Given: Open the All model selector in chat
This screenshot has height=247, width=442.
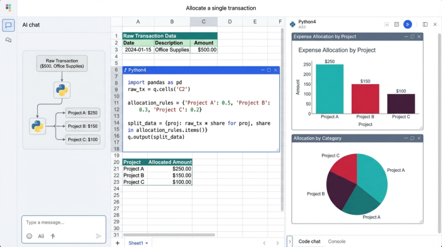Looking at the screenshot, I should pyautogui.click(x=41, y=236).
